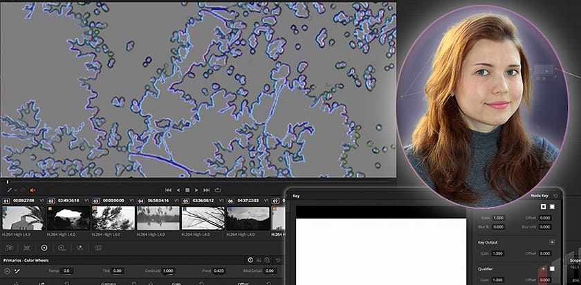Image resolution: width=581 pixels, height=285 pixels.
Task: Toggle the red speaker mute icon
Action: (33, 190)
